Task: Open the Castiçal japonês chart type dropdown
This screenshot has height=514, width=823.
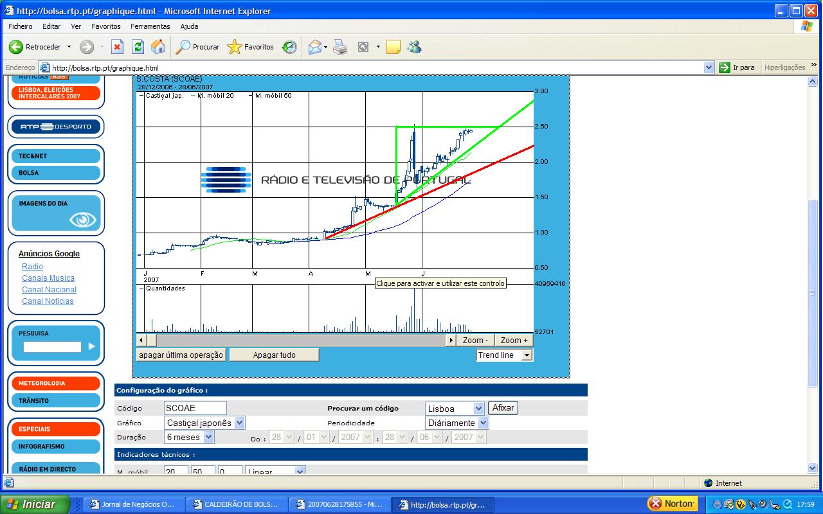Action: point(239,423)
